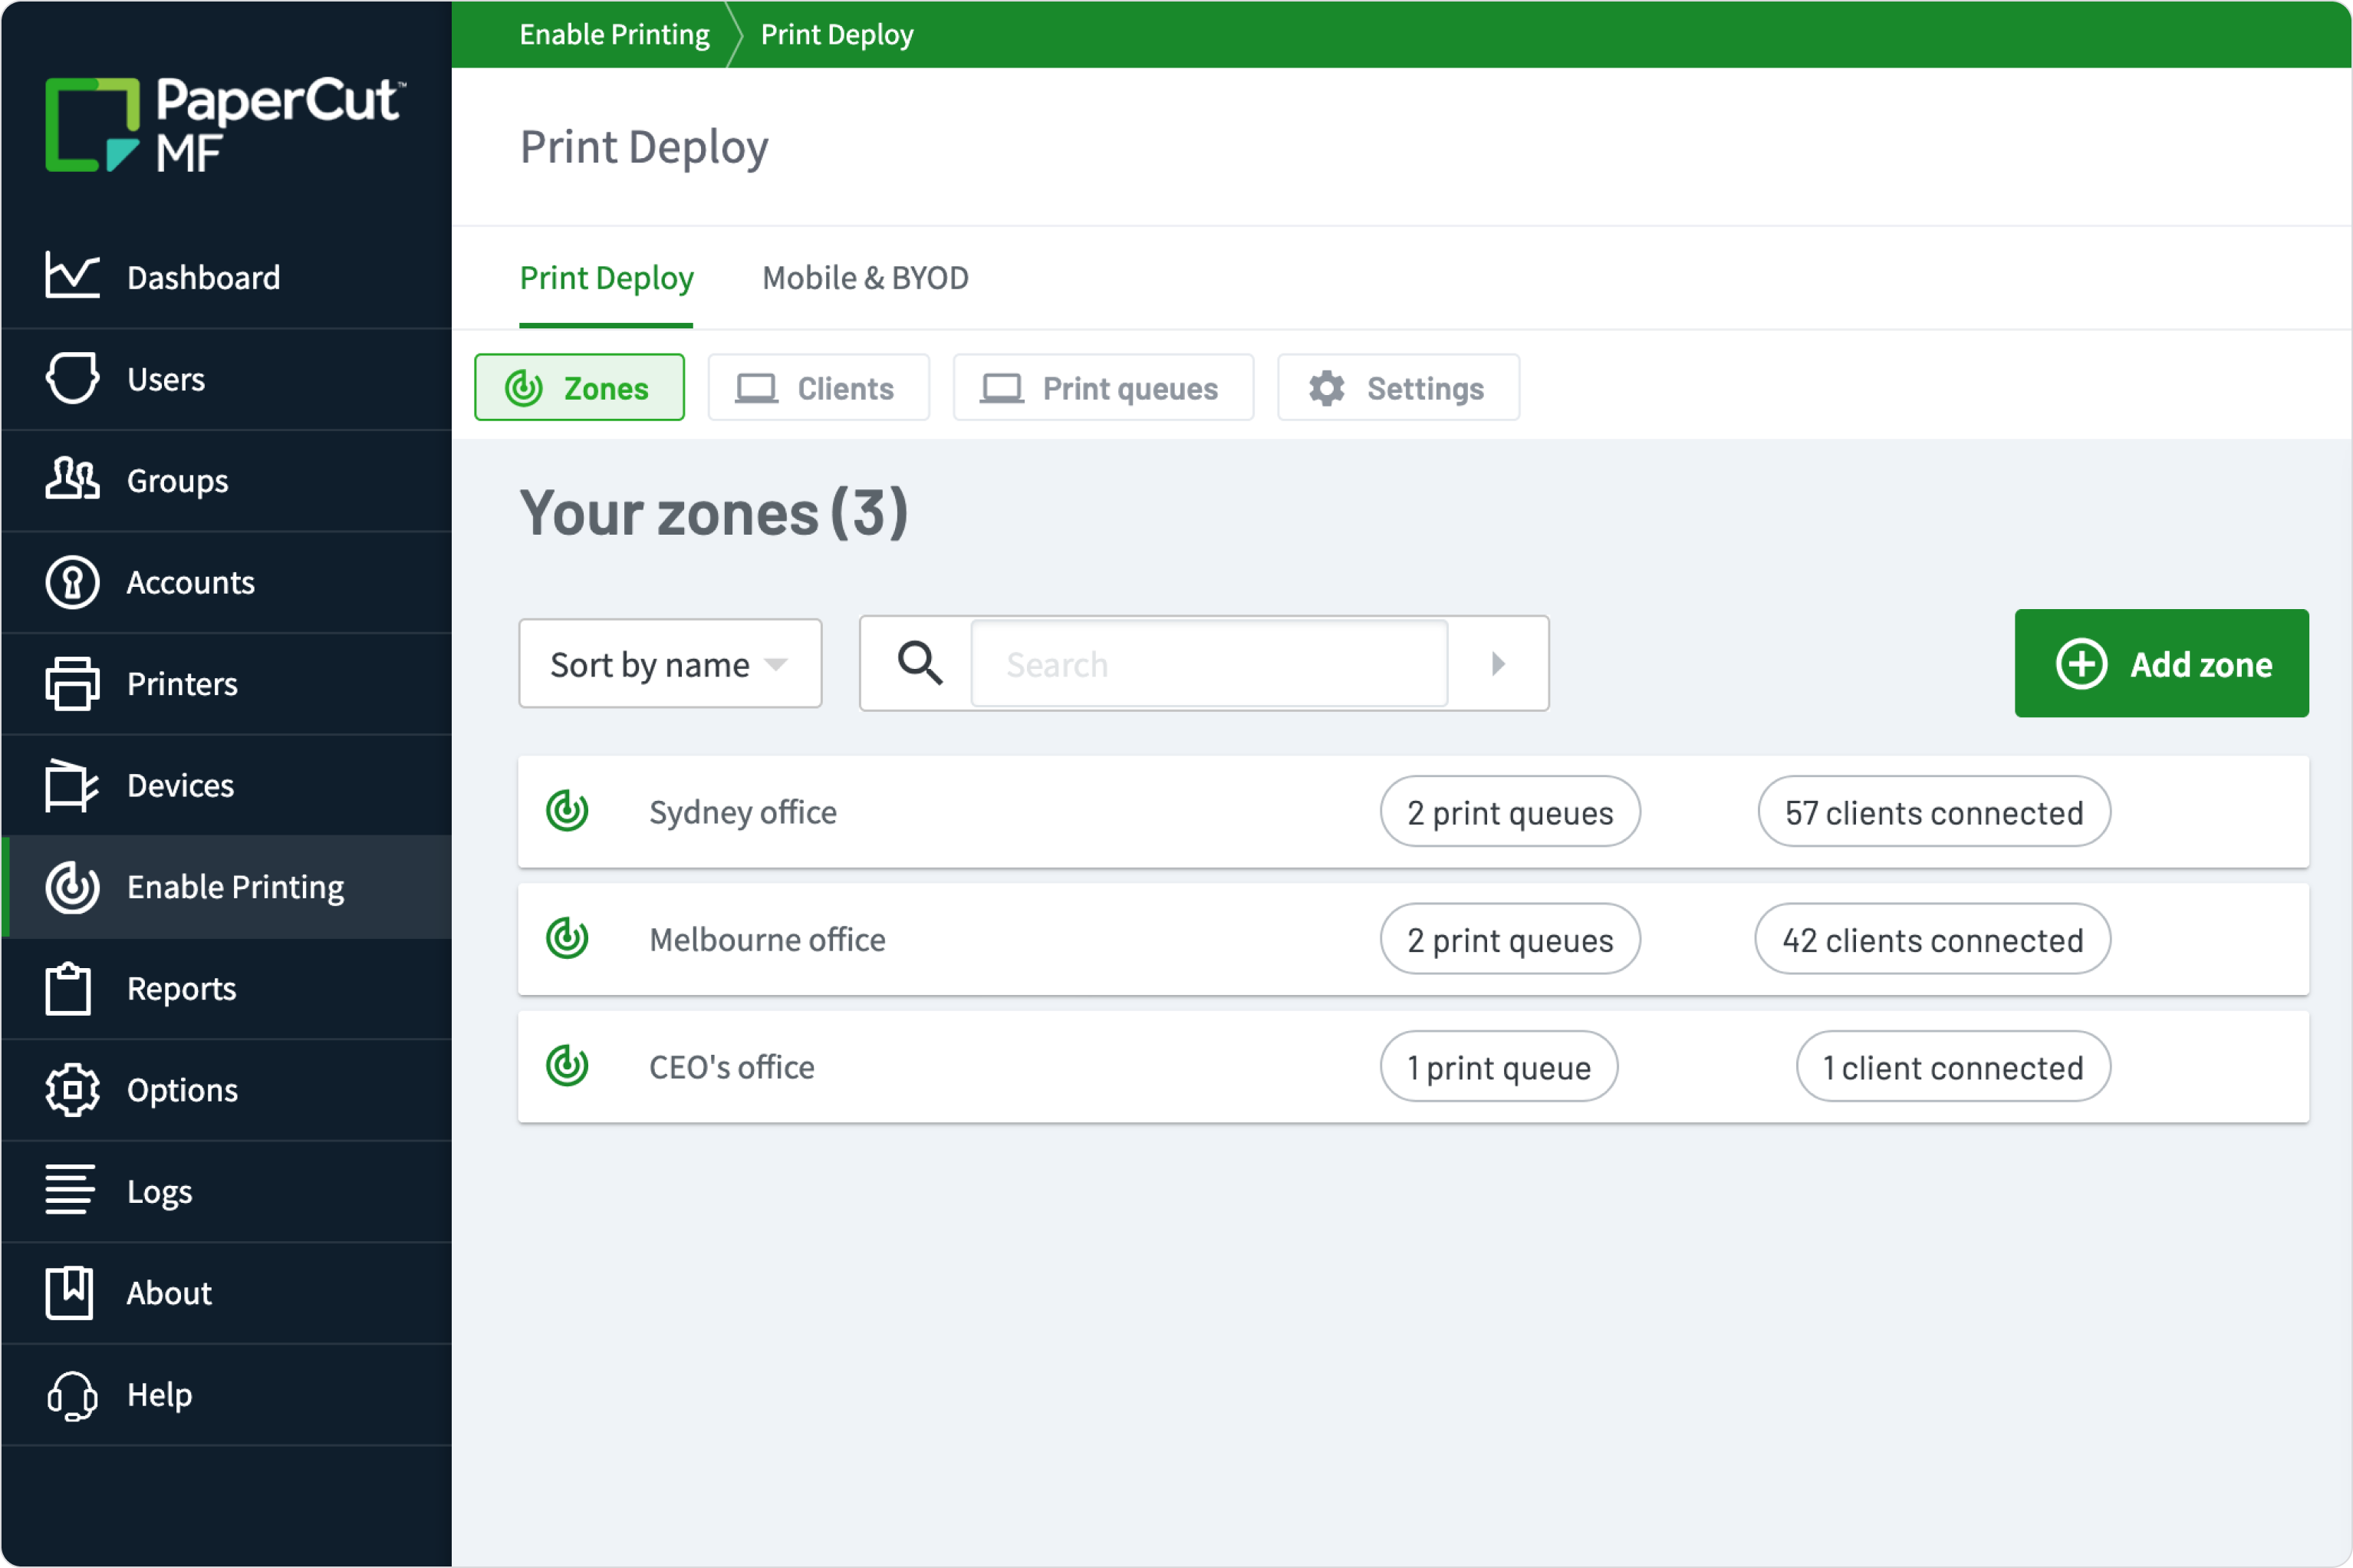Open Sydney office's 2 print queues pill
This screenshot has height=1568, width=2353.
(x=1509, y=812)
